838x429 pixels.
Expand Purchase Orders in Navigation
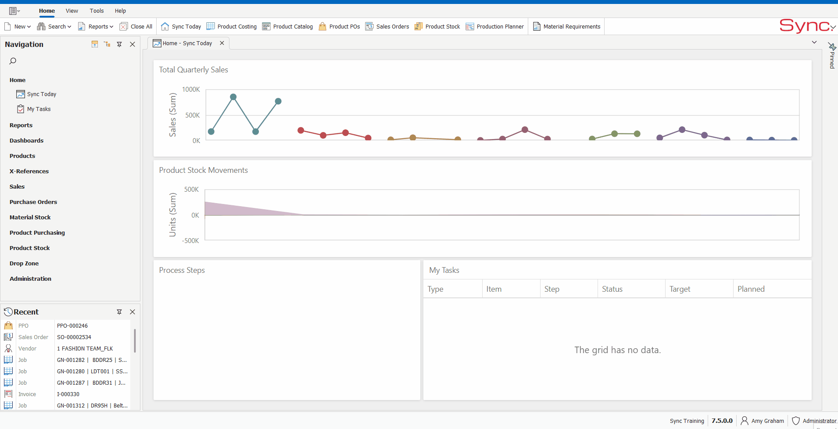pos(33,202)
